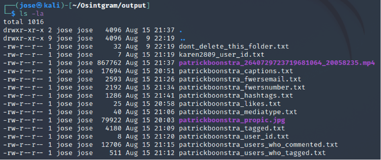Screen dimensions: 381x160
Task: Select patrickboonstra_hashtags.txt filename
Action: 236,96
